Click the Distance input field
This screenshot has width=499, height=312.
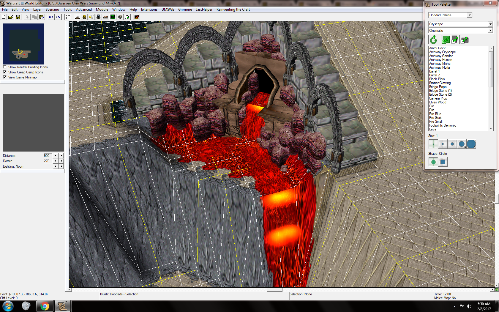pos(48,155)
